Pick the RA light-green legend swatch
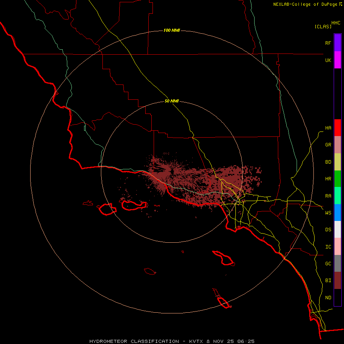Screen dimensions: 344x344 point(338,196)
